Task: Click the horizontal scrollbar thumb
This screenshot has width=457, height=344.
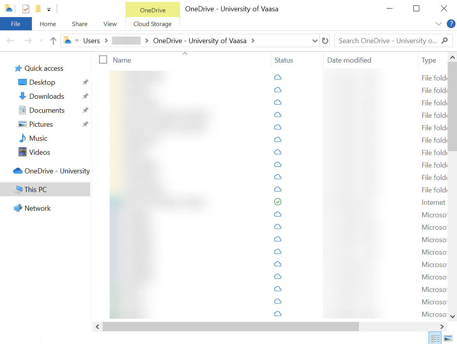Action: tap(231, 327)
